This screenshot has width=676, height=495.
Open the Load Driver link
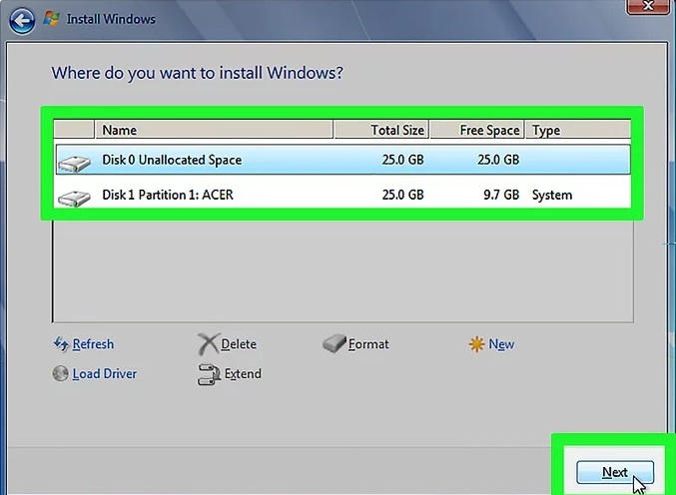point(104,374)
